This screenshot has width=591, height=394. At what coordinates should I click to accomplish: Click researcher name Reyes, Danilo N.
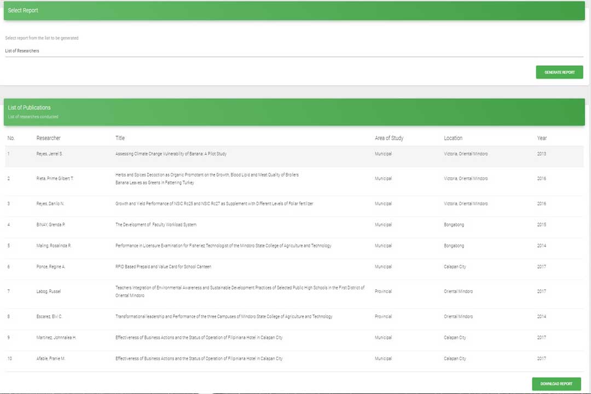50,204
